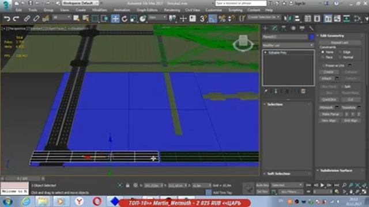Open the Edit menu
Viewport: 369px width, 207px height.
[18, 10]
